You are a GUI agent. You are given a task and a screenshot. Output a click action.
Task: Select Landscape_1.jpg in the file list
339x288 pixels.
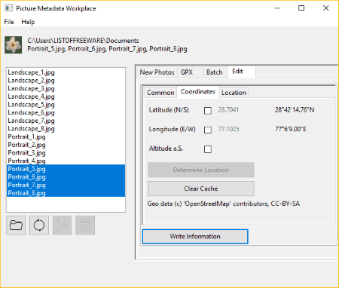coord(66,72)
